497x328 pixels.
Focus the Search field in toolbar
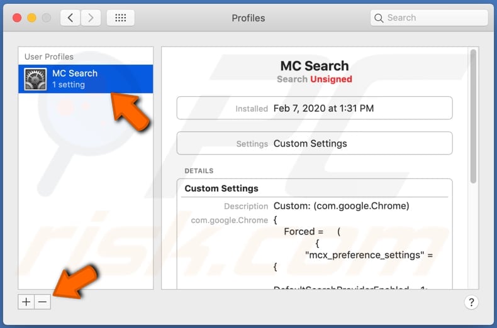pos(429,18)
